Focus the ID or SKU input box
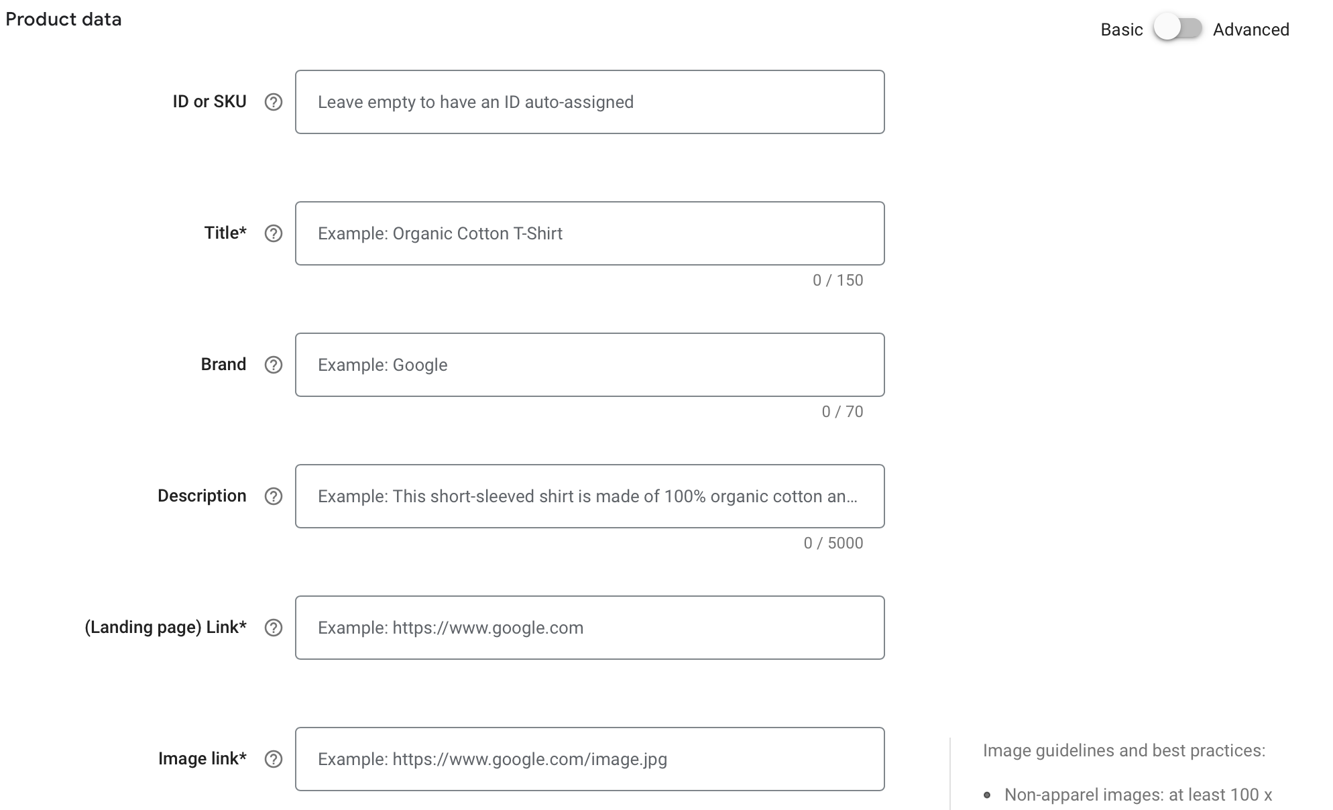This screenshot has height=810, width=1333. click(x=589, y=102)
